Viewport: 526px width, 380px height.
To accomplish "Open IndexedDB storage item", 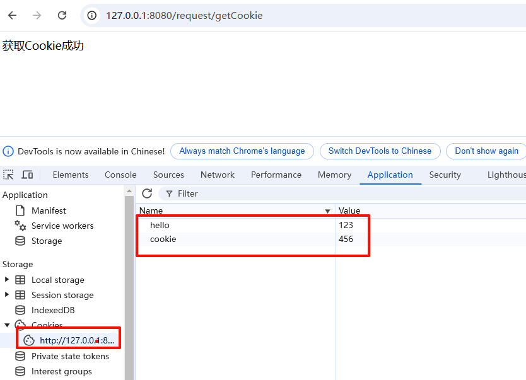I will click(x=53, y=310).
